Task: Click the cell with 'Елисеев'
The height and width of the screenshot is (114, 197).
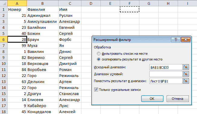Action: coord(43,100)
